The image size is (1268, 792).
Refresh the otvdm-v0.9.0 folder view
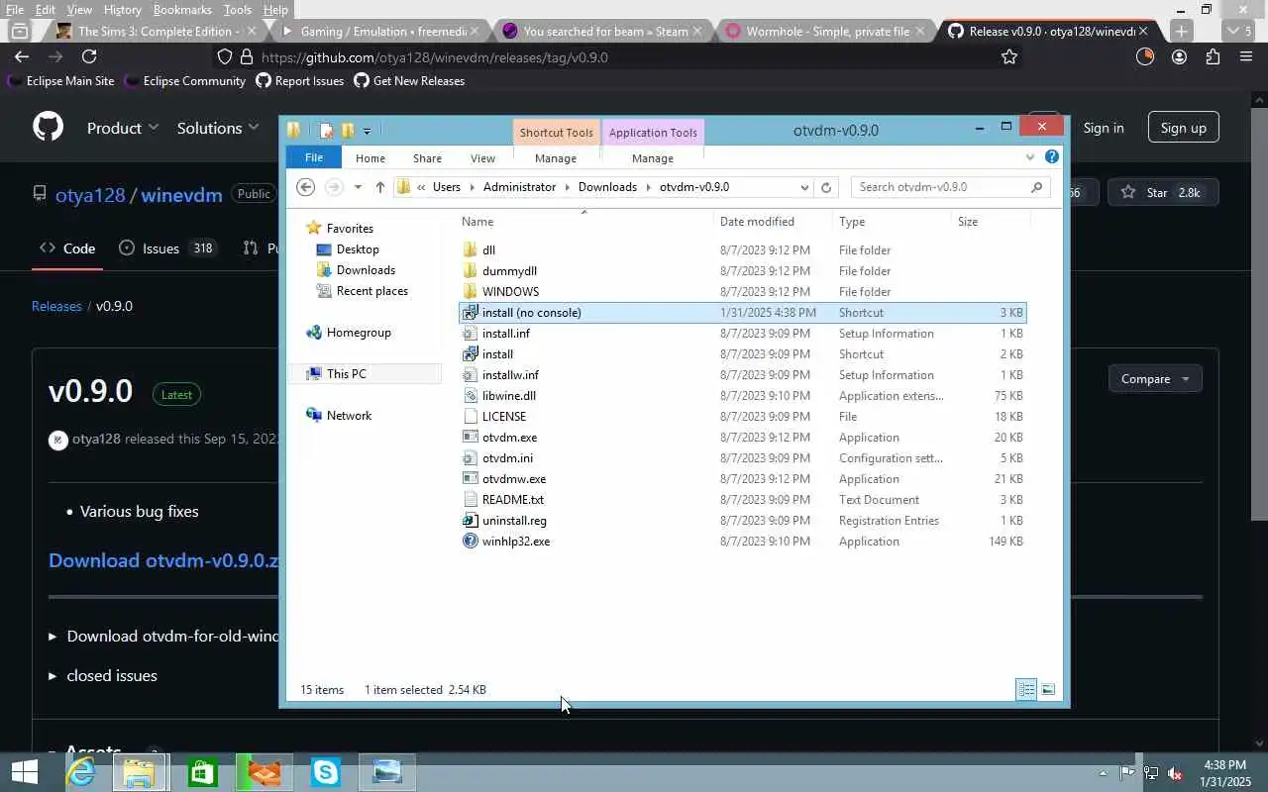pos(826,187)
